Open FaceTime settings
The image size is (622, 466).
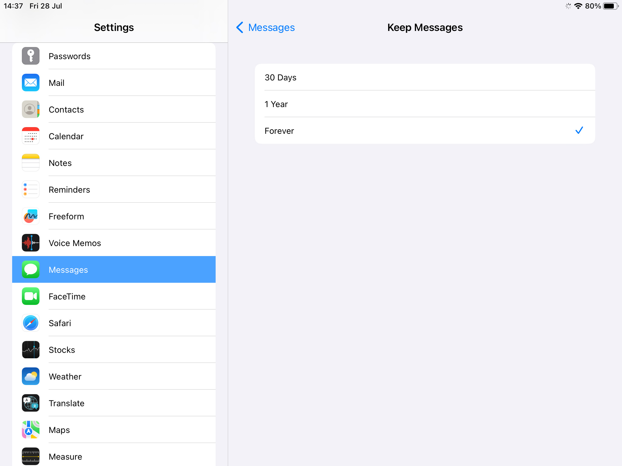pos(114,296)
